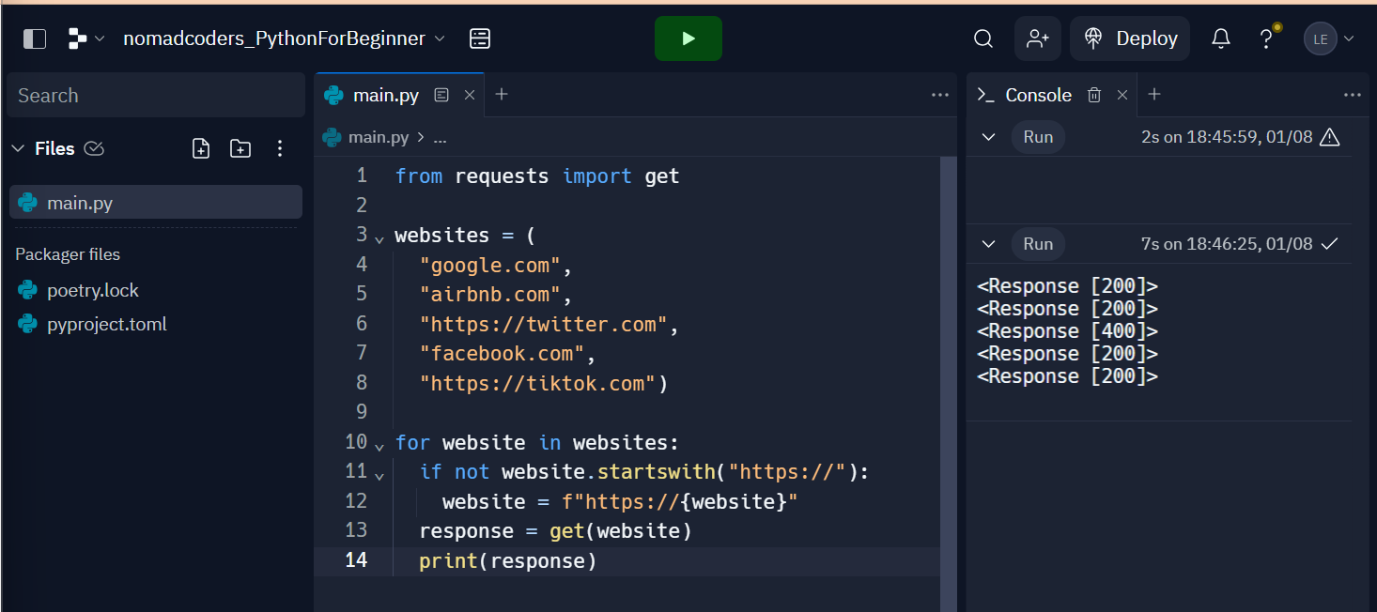1377x612 pixels.
Task: Close the Console tab
Action: click(x=1122, y=95)
